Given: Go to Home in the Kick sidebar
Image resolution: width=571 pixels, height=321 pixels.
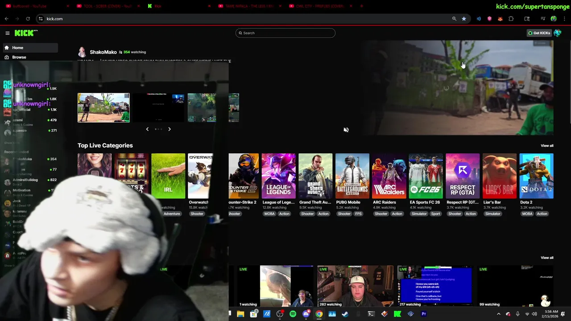Looking at the screenshot, I should pyautogui.click(x=29, y=48).
